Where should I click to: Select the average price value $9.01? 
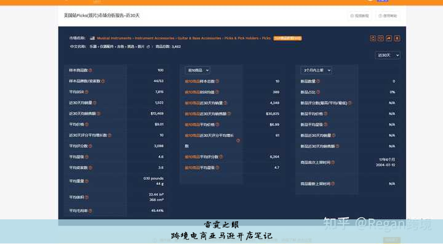[159, 124]
